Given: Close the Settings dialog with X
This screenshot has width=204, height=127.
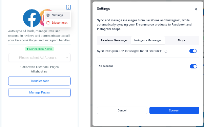Looking at the screenshot, I should [x=196, y=9].
